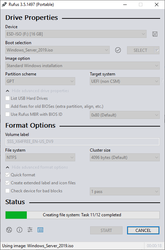This screenshot has height=250, width=165.
Task: Click the save drive image disk icon
Action: pyautogui.click(x=155, y=34)
